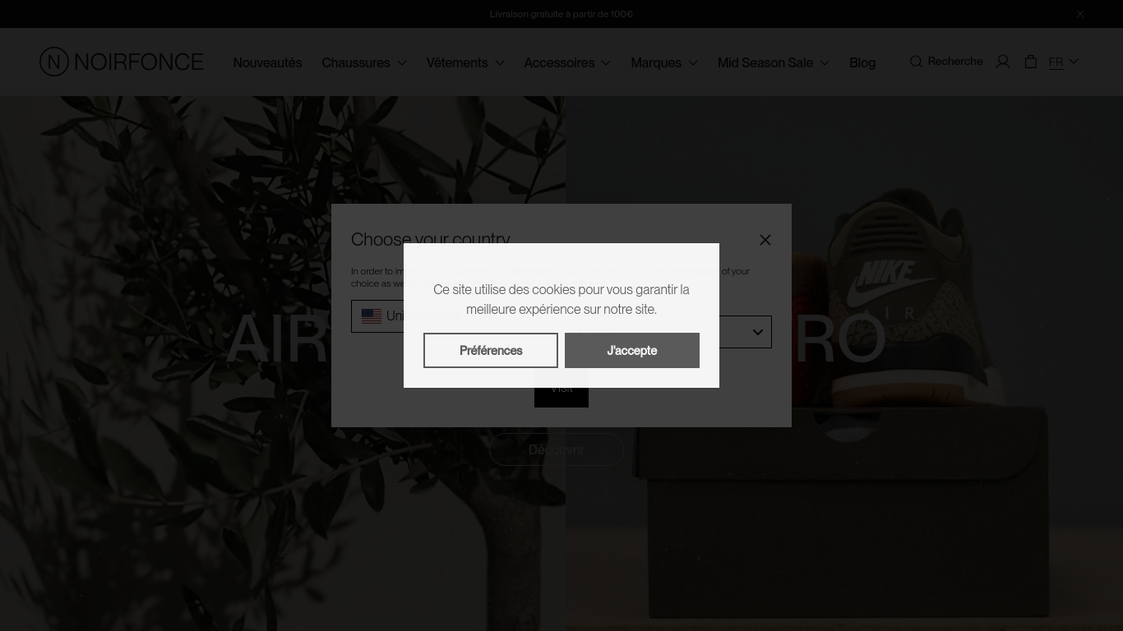The image size is (1123, 631).
Task: Expand the Marques menu chevron
Action: click(693, 63)
